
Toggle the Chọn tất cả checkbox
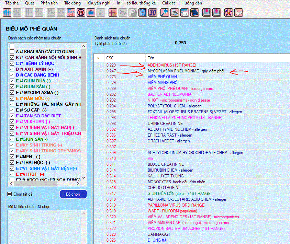point(10,194)
